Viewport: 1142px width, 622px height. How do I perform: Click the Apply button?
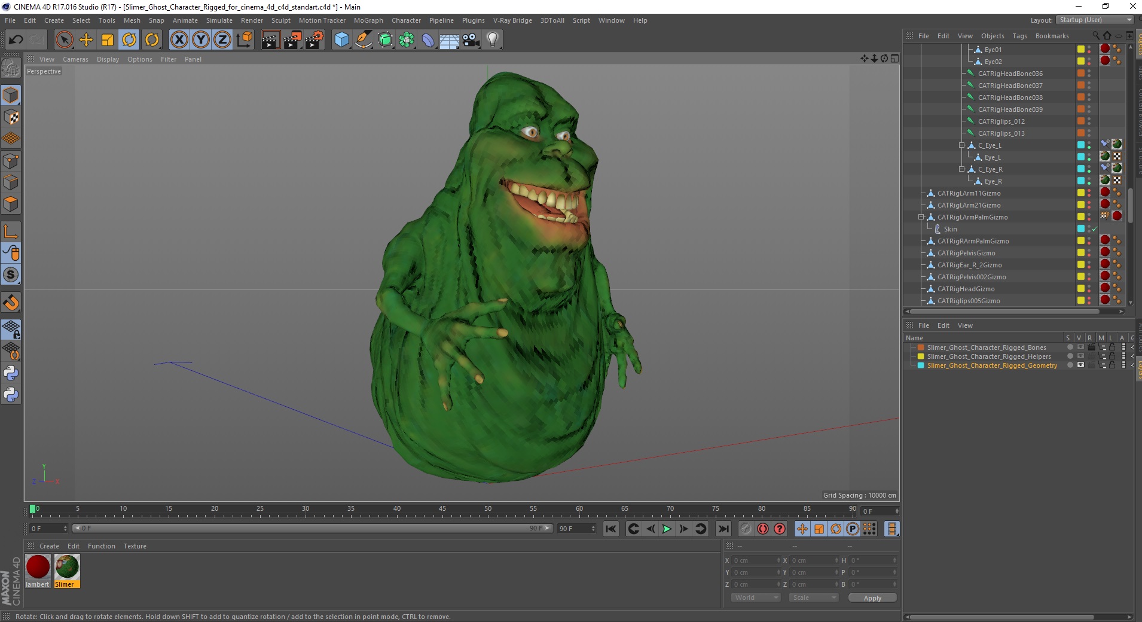(x=872, y=598)
